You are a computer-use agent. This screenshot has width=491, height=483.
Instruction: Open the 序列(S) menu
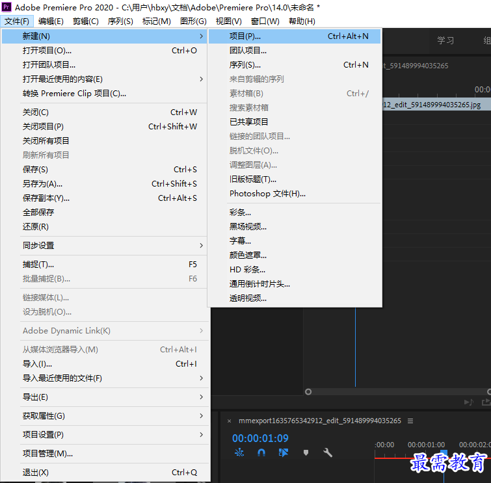pos(120,21)
